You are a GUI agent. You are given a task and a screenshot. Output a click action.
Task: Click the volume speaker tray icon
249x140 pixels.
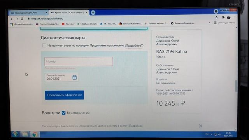coord(219,135)
